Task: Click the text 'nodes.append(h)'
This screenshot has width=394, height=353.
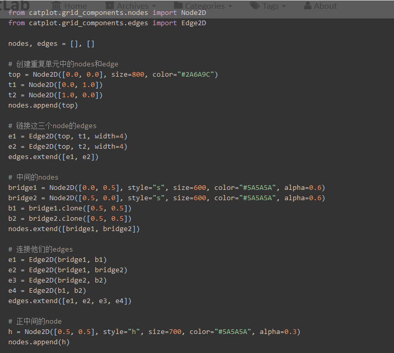Action: tap(39, 342)
